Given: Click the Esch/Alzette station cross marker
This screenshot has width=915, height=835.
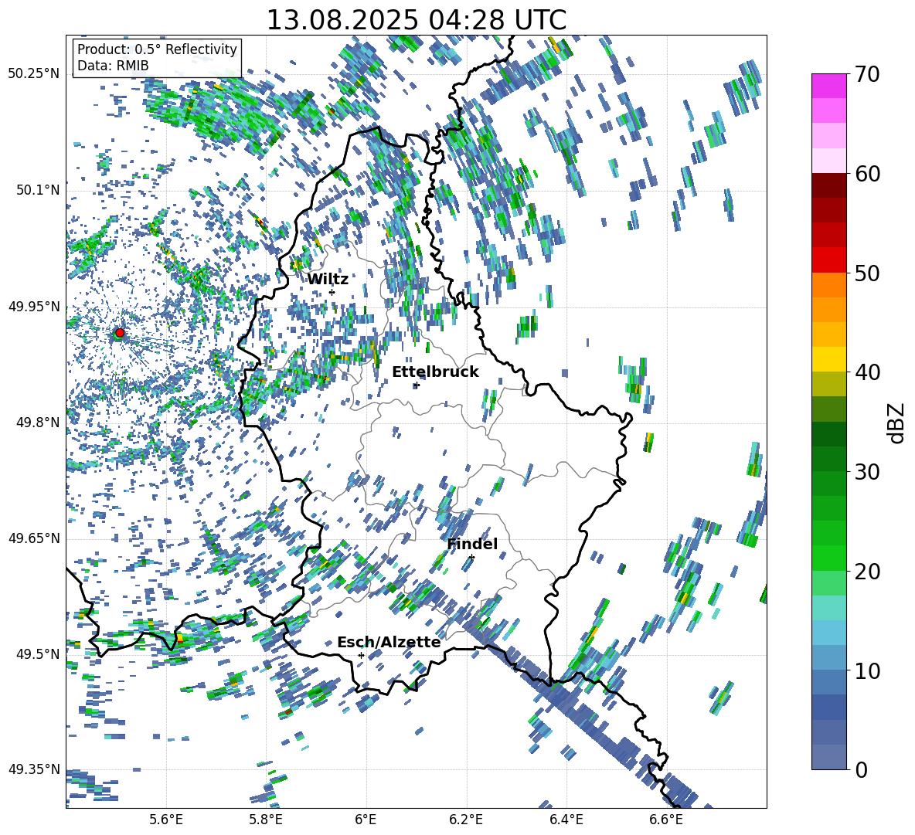Looking at the screenshot, I should [x=361, y=655].
